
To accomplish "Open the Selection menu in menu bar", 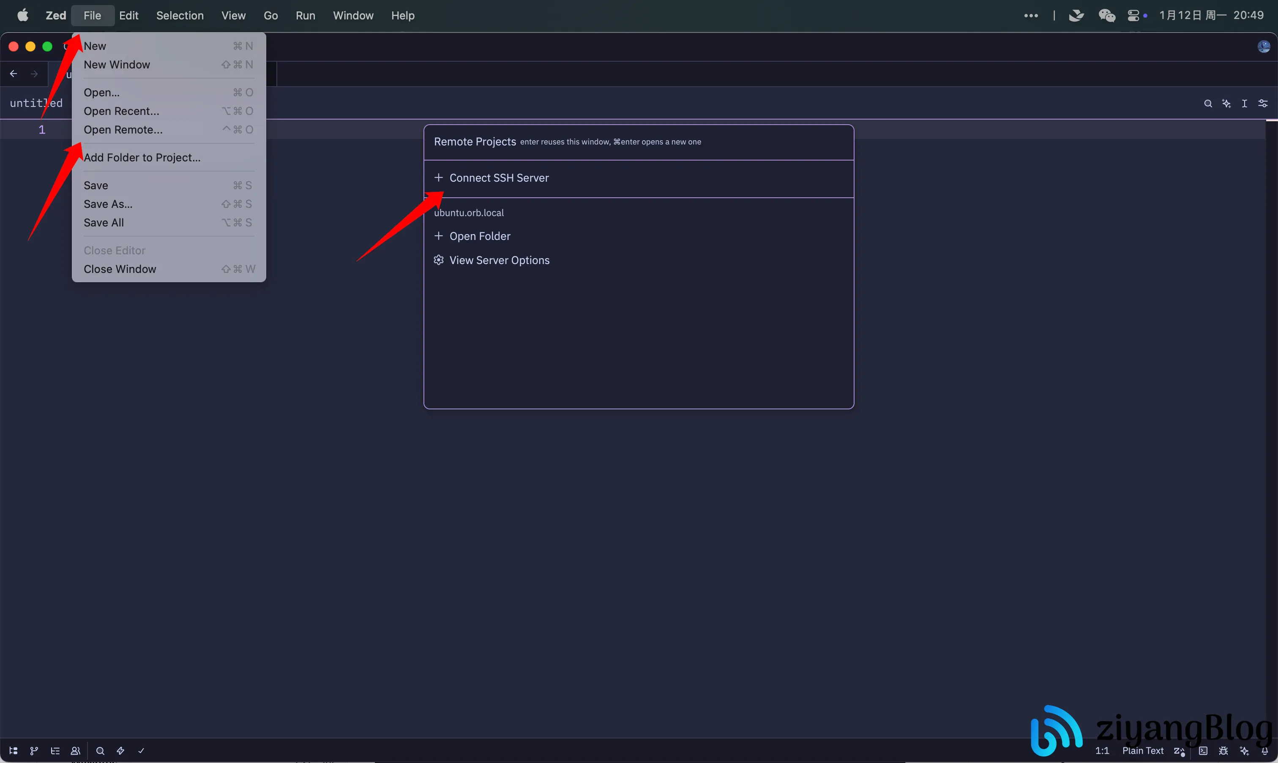I will pyautogui.click(x=180, y=16).
